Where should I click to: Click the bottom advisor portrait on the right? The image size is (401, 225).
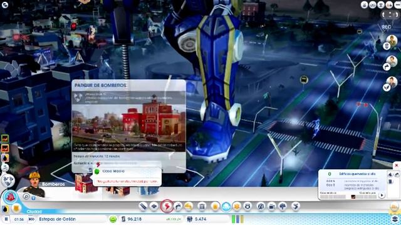(392, 82)
